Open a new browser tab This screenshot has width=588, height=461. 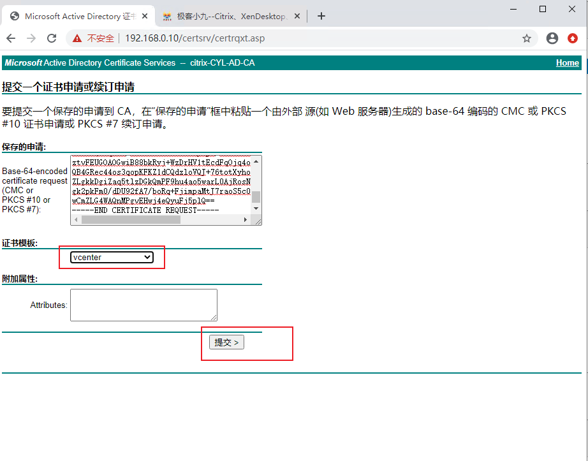[321, 16]
